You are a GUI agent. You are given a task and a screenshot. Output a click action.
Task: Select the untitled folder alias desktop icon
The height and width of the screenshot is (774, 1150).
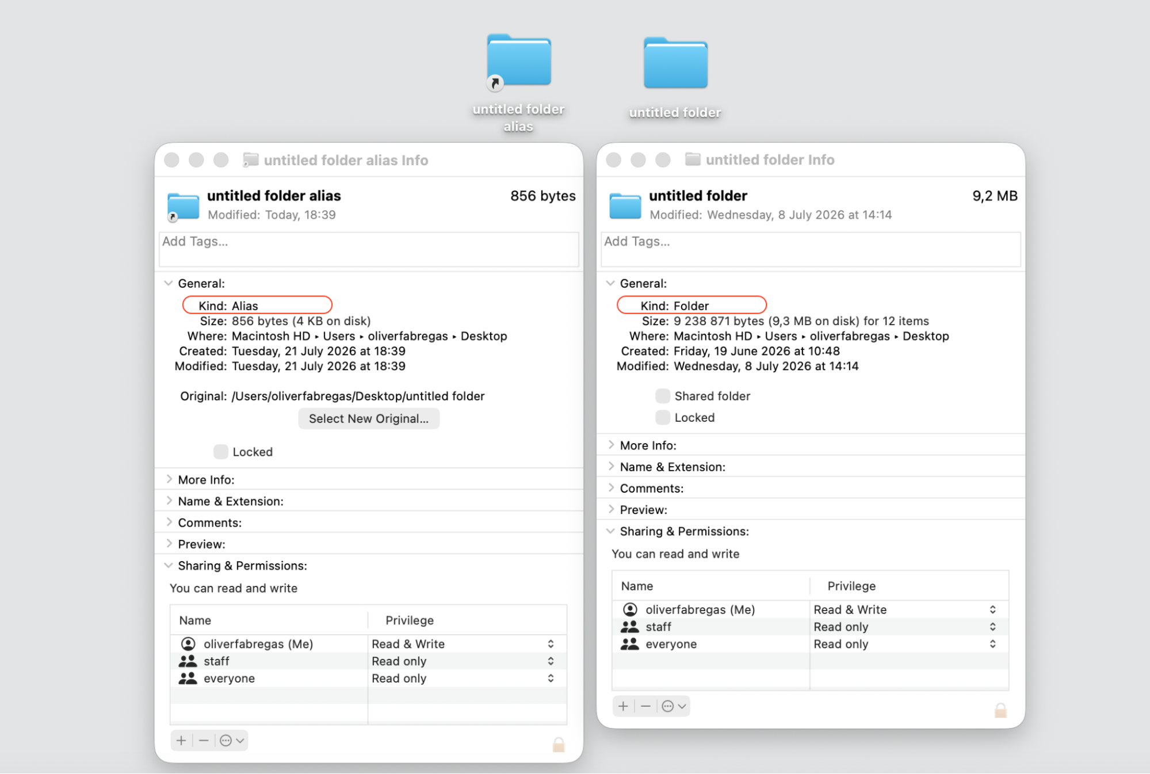tap(518, 62)
